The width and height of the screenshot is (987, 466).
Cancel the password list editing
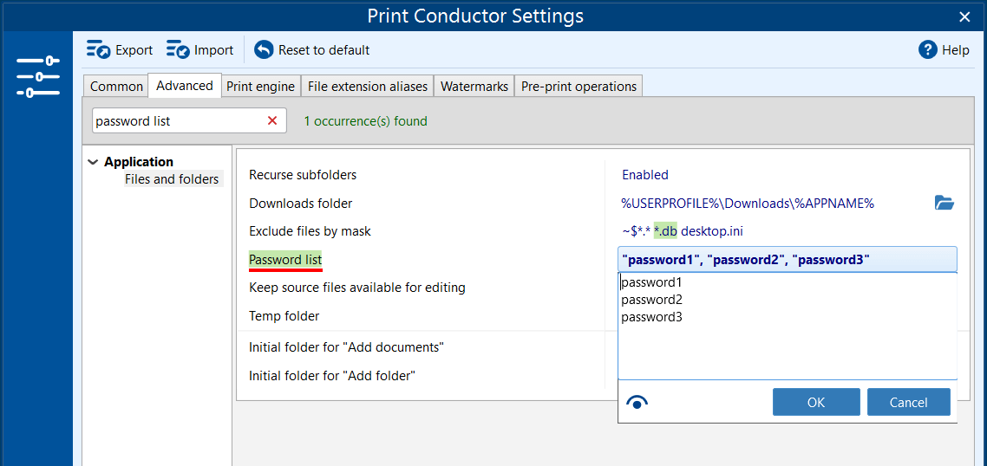[x=908, y=402]
